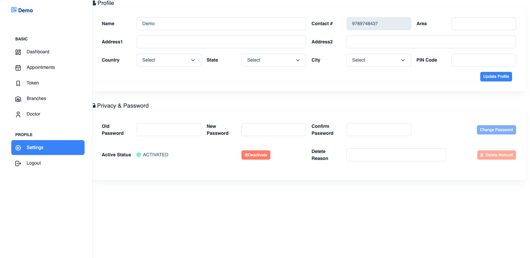
Task: Click the Demo QR logo icon
Action: [x=14, y=10]
